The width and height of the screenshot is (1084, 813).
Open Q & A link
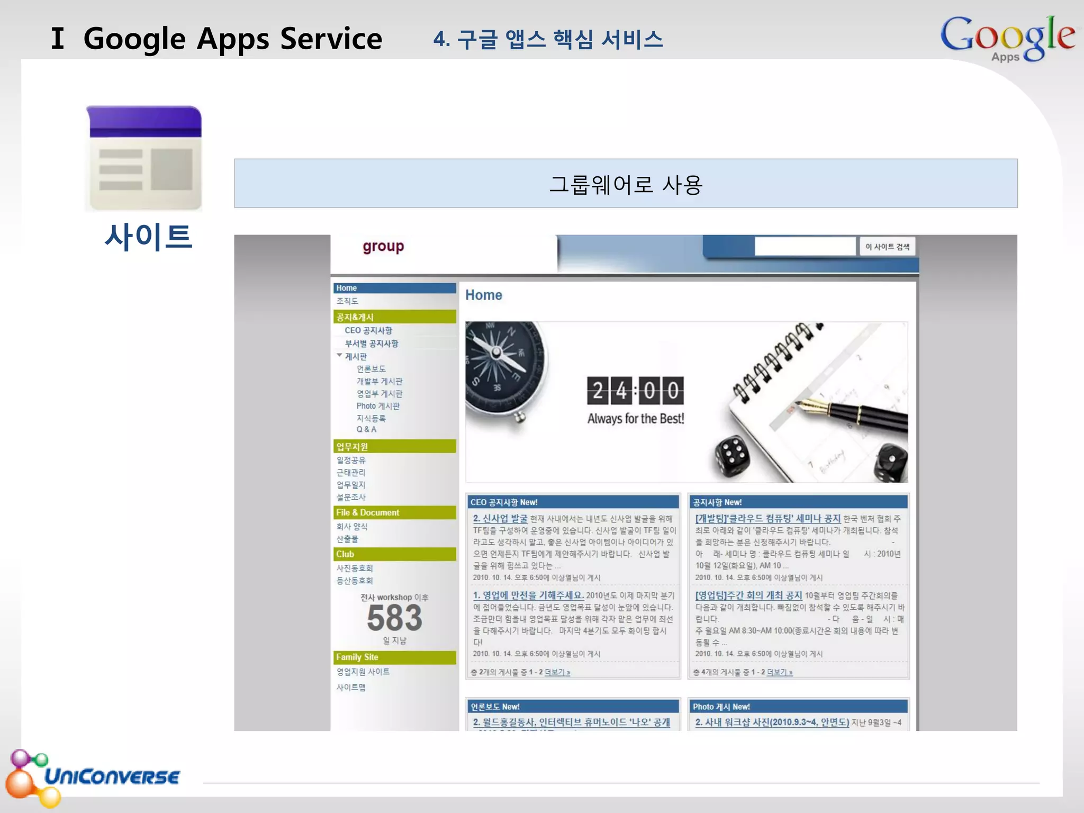click(x=366, y=429)
